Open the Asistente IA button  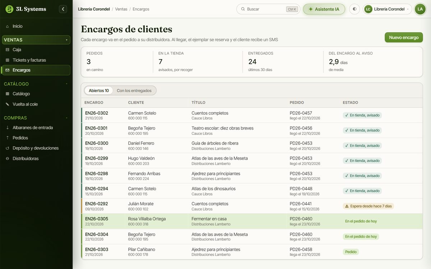[x=324, y=9]
